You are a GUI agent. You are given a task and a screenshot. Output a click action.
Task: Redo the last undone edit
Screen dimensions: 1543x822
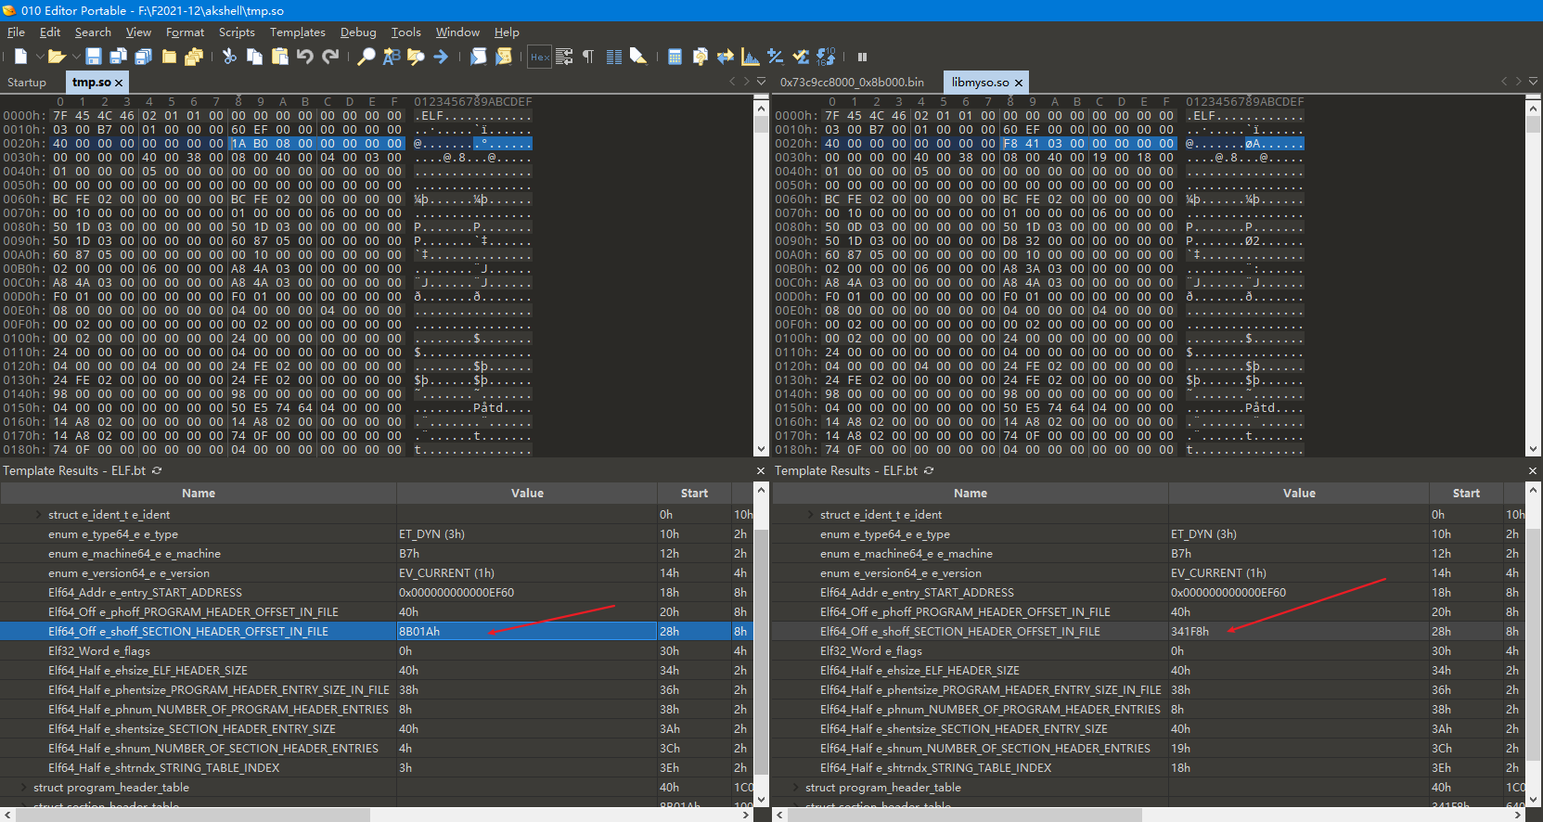click(x=329, y=57)
